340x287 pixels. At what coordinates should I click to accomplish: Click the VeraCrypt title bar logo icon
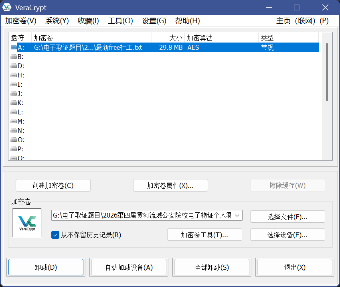click(x=7, y=7)
